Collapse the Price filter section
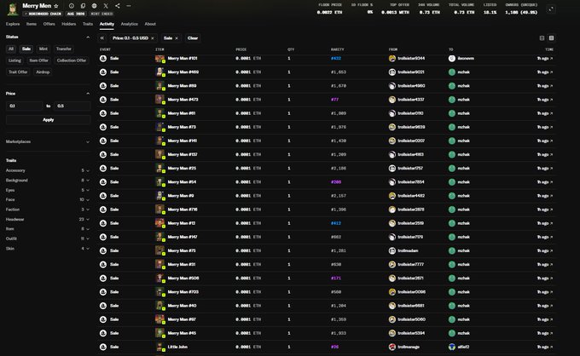The image size is (580, 356). tap(88, 94)
